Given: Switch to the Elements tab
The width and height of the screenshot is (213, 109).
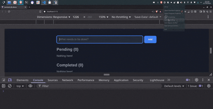Looking at the screenshot, I should tap(22, 80).
